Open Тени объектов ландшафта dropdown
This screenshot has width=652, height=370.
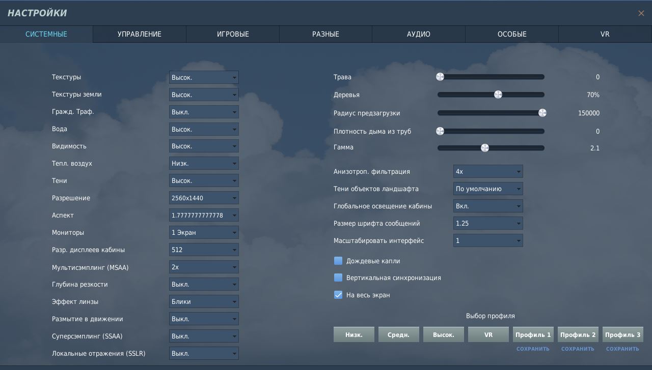coord(488,189)
